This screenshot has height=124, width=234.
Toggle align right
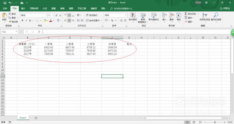(x=73, y=21)
